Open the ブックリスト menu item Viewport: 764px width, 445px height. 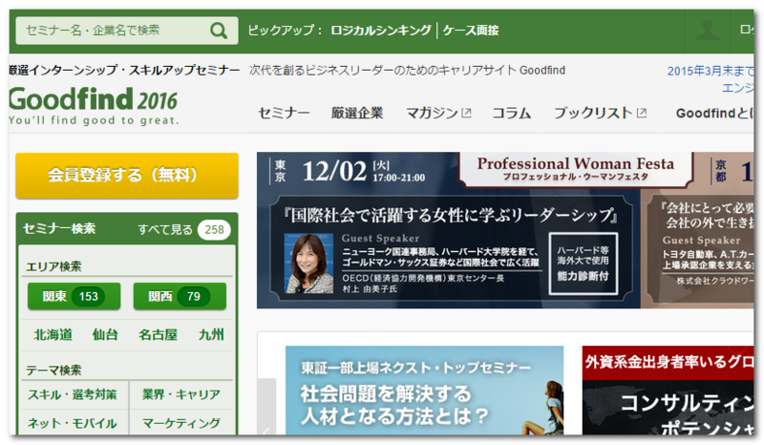point(593,113)
